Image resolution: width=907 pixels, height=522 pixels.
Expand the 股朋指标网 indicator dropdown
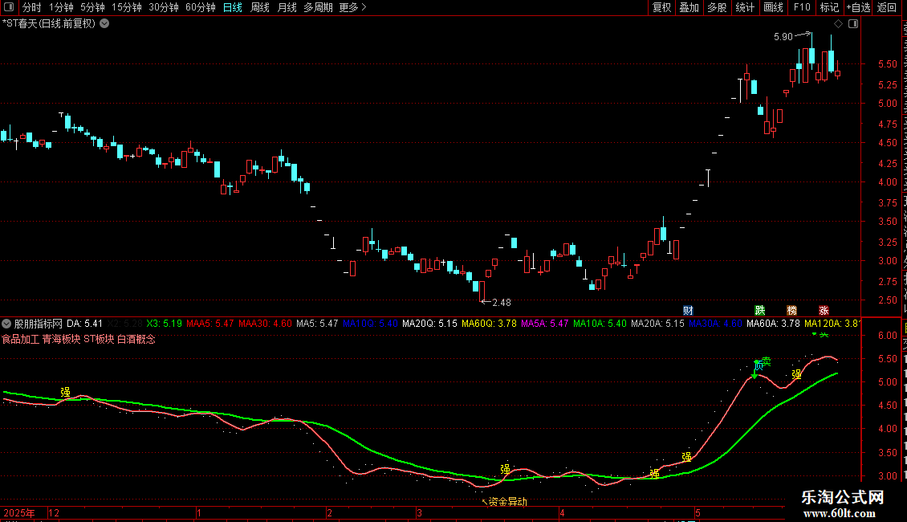coord(6,324)
